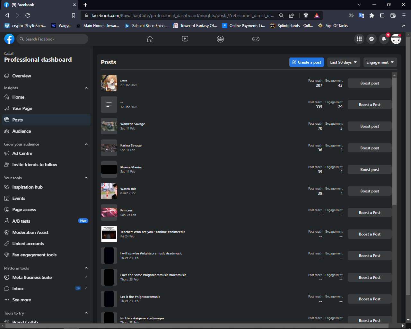This screenshot has width=411, height=329.
Task: Collapse the Your tools section
Action: 86,178
